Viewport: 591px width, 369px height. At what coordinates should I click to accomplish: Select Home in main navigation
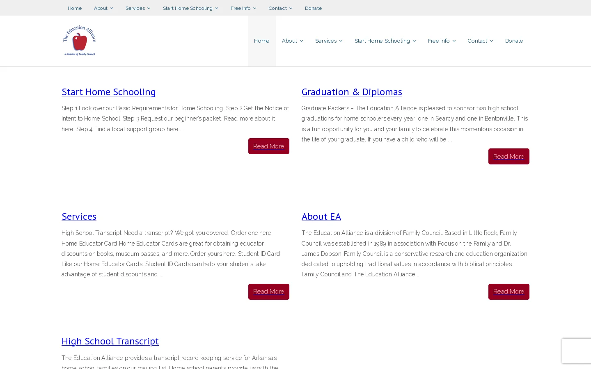pyautogui.click(x=261, y=41)
